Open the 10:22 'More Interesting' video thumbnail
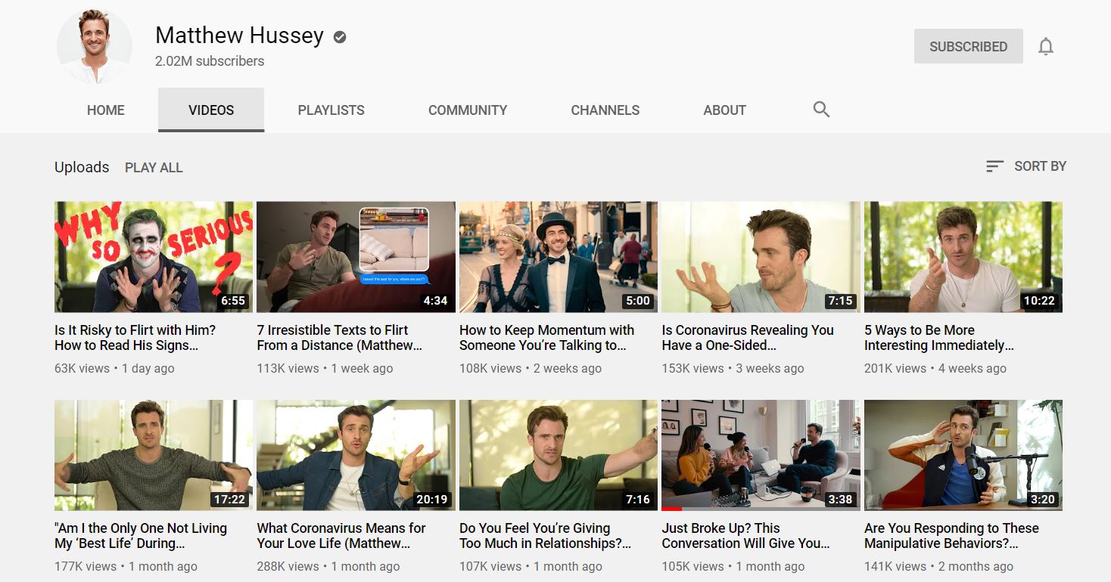 pos(963,257)
